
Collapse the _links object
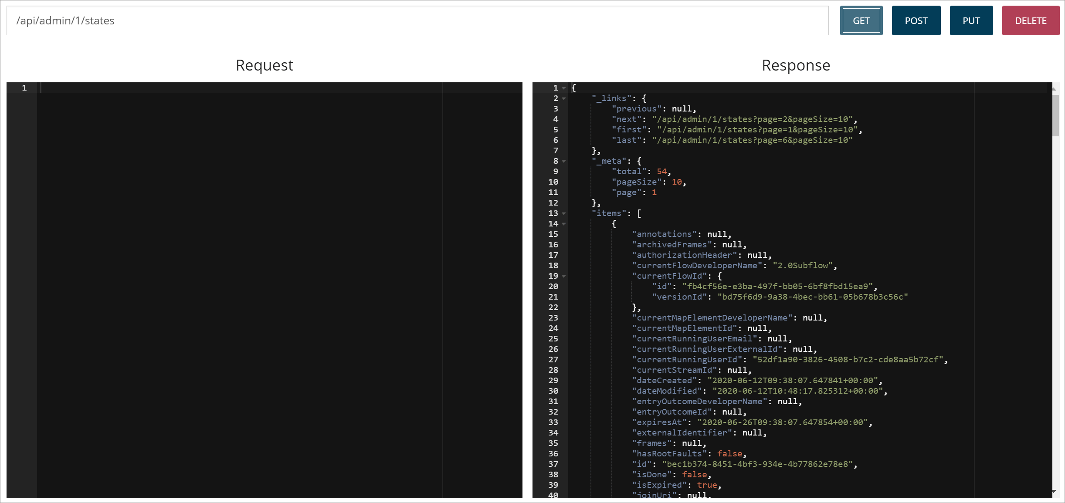564,98
